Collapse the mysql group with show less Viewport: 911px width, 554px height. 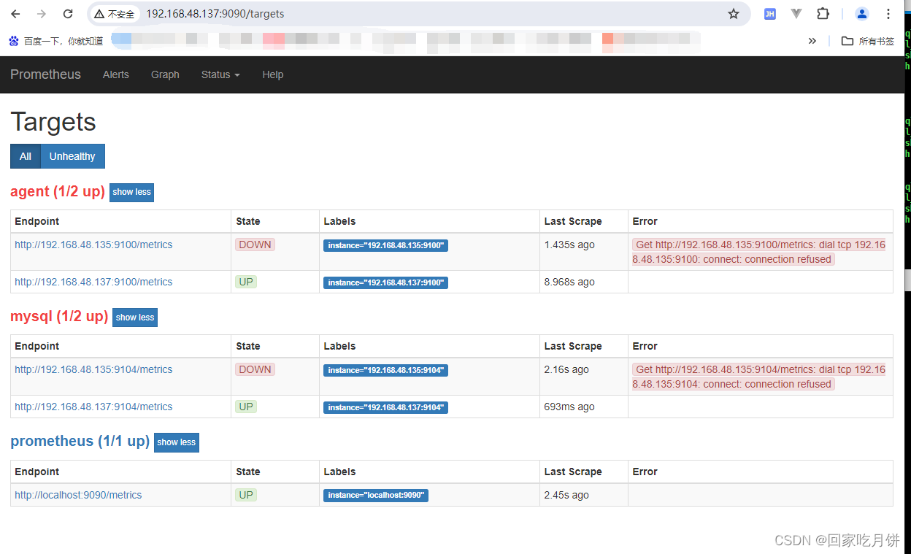[135, 318]
